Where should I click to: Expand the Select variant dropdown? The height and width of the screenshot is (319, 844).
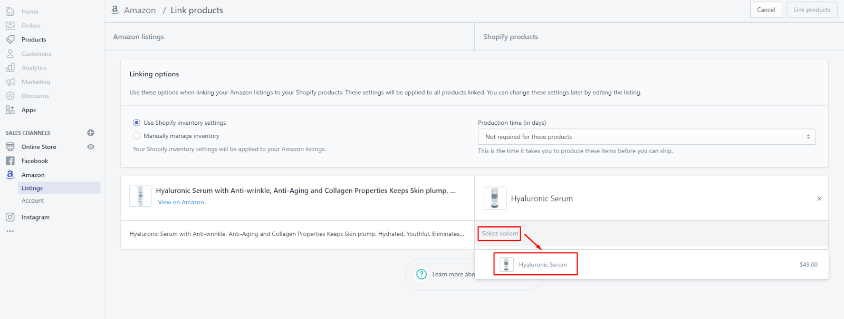pyautogui.click(x=500, y=234)
